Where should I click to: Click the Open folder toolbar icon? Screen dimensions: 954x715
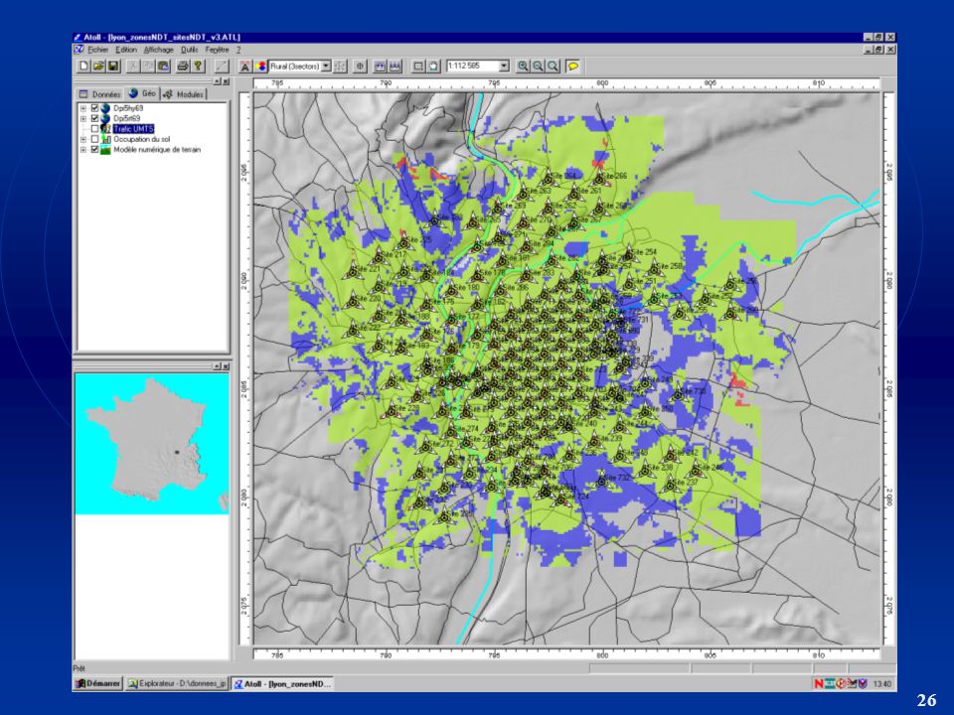[x=98, y=66]
